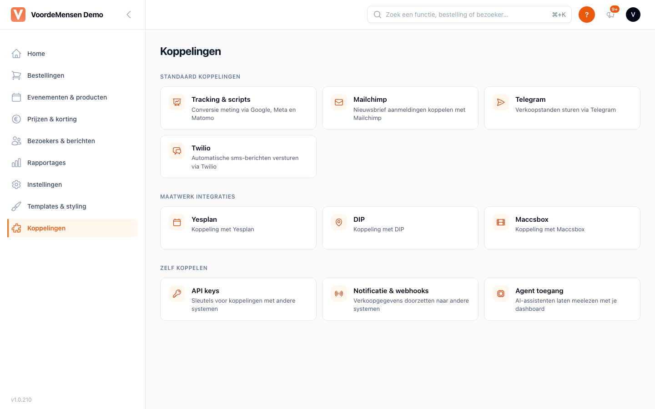Navigate to Bezoekers & berichten
This screenshot has height=409, width=655.
click(x=73, y=141)
